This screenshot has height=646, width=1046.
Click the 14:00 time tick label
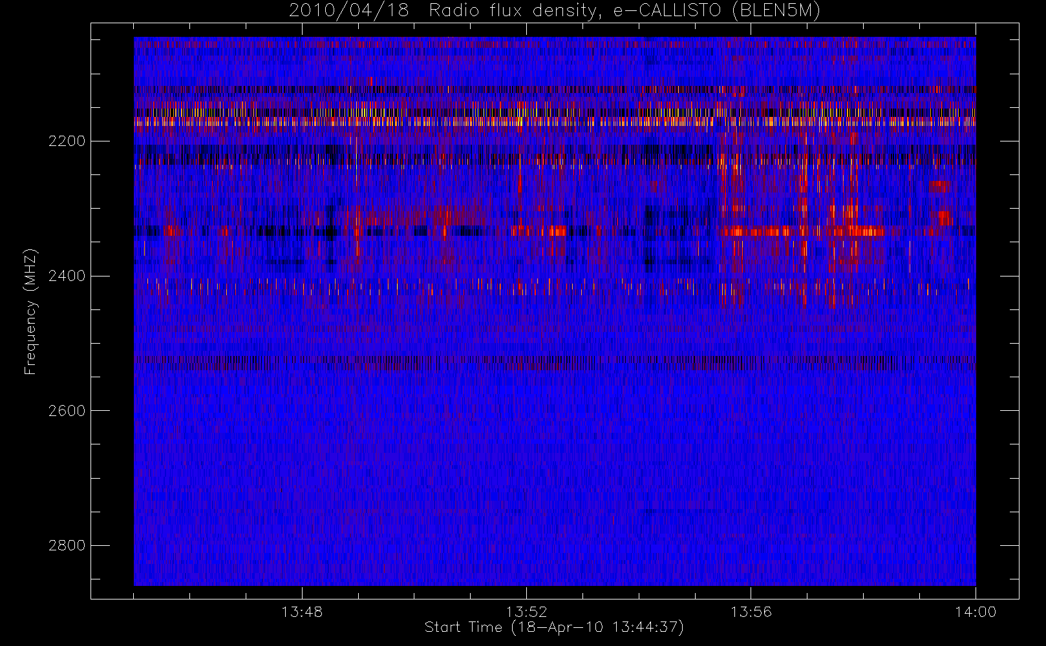point(976,612)
